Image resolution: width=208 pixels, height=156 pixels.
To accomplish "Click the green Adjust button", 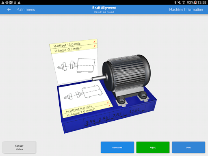I will tap(153, 147).
